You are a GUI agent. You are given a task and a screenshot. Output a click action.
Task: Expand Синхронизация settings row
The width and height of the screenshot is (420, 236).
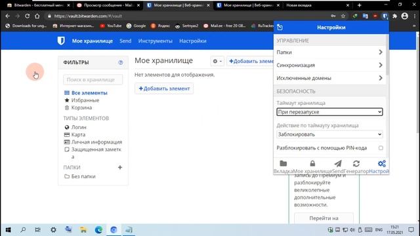point(329,65)
